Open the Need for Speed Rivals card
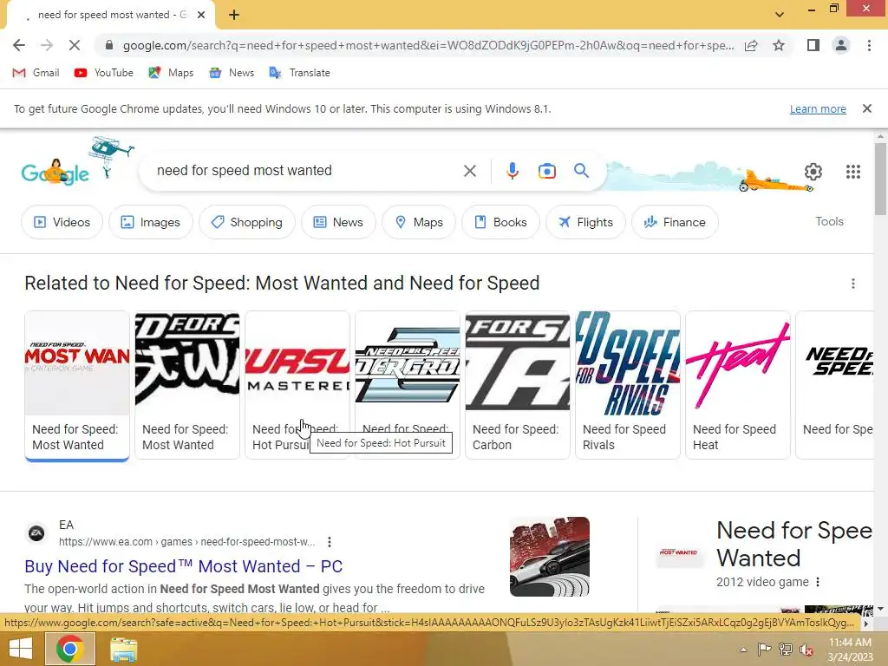Image resolution: width=888 pixels, height=666 pixels. pyautogui.click(x=628, y=385)
